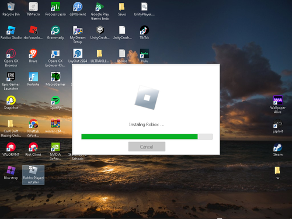Click the rbxfpsunlocker desktop icon
This screenshot has width=292, height=219.
click(x=33, y=33)
